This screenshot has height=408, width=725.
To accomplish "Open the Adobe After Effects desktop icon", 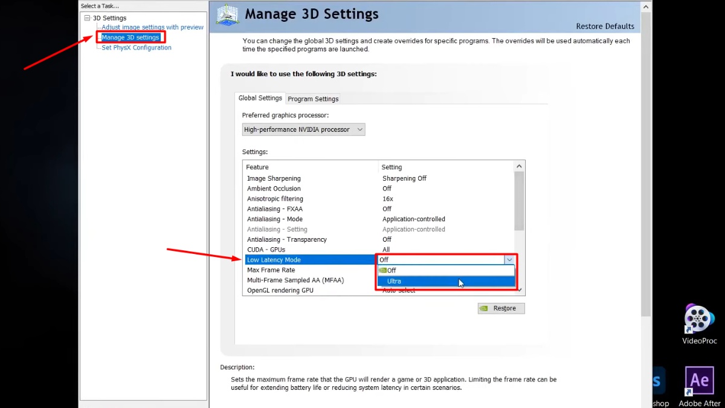I will pos(699,380).
